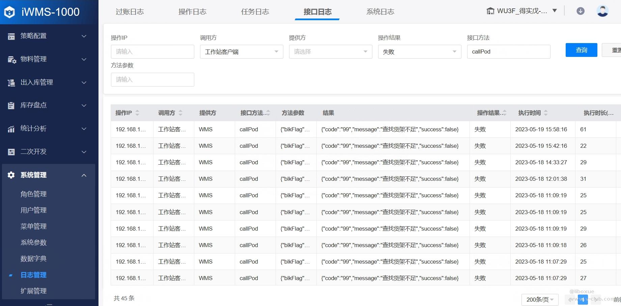The height and width of the screenshot is (306, 621).
Task: Switch to the 系统日志 tab
Action: click(380, 12)
